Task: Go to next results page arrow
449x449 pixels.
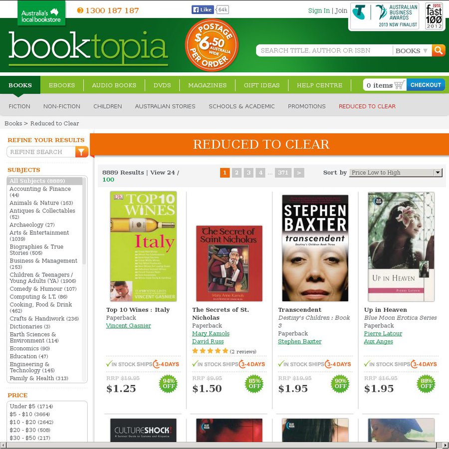Action: pos(299,173)
